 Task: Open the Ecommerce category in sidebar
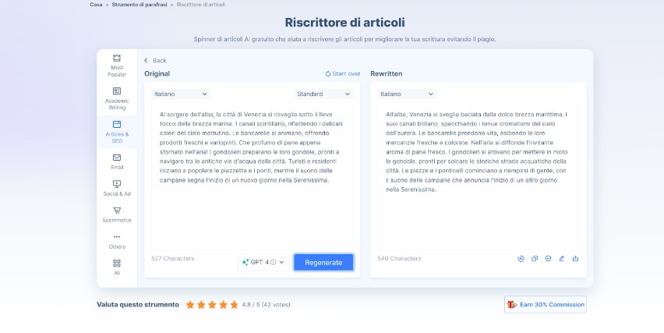pyautogui.click(x=117, y=214)
